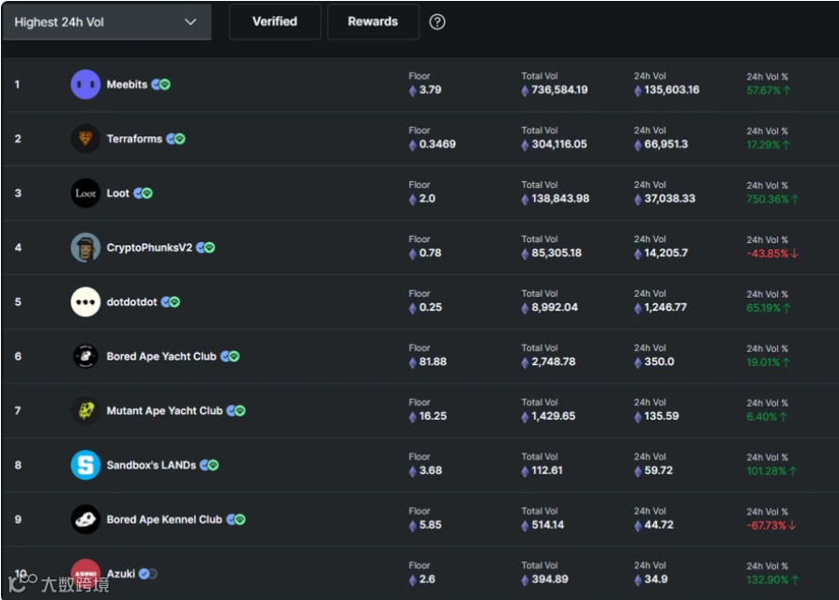Open the help question mark icon
The height and width of the screenshot is (600, 839).
(437, 22)
